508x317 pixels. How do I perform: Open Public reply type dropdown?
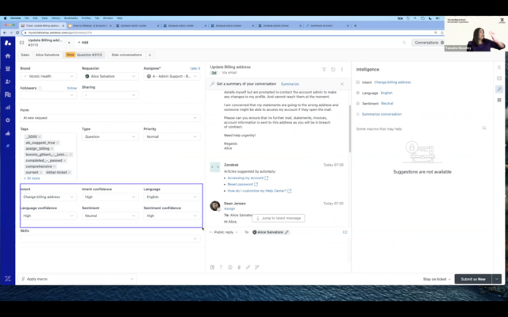coord(224,232)
